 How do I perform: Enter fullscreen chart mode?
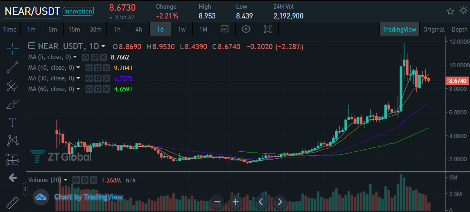(x=268, y=29)
